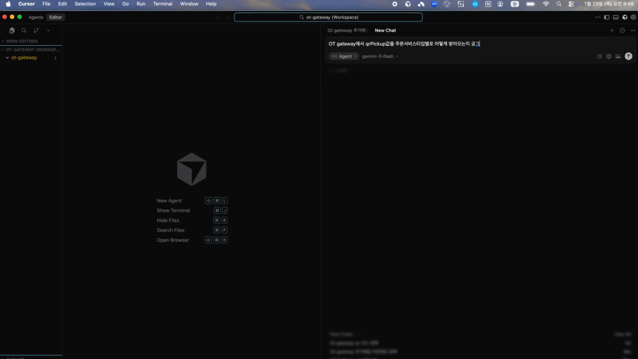
Task: Open the Explorer files icon in sidebar
Action: 12,30
